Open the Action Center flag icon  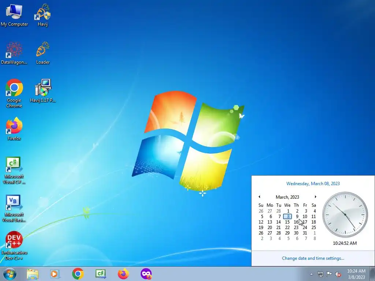click(x=329, y=274)
